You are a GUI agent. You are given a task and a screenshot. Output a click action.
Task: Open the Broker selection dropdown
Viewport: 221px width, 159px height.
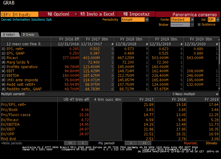tap(192, 25)
